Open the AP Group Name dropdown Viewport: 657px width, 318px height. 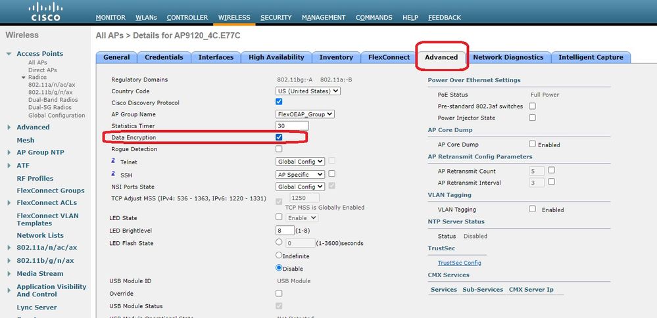[x=305, y=114]
